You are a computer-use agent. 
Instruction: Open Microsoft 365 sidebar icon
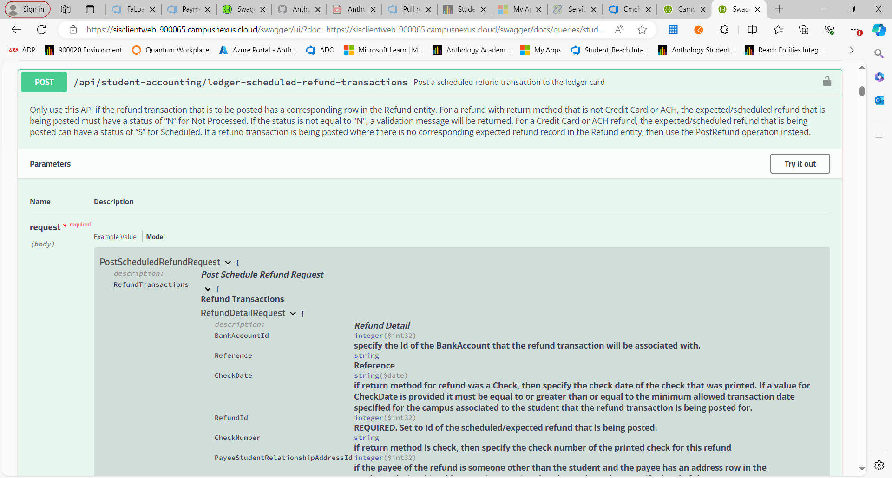(x=879, y=77)
